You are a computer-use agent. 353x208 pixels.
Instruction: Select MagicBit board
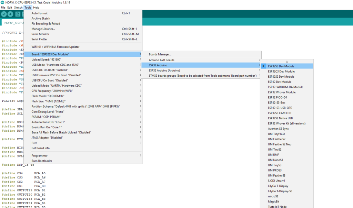287,201
